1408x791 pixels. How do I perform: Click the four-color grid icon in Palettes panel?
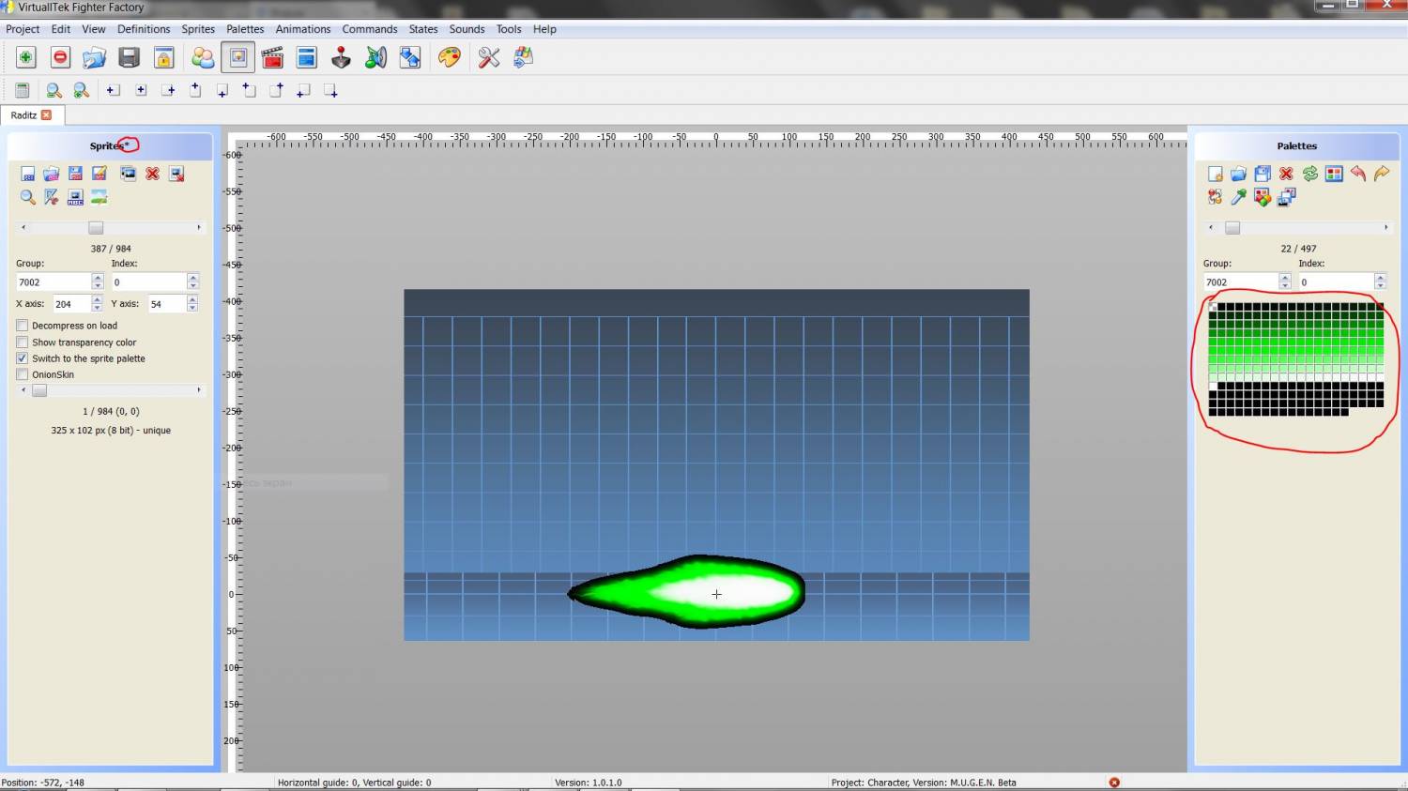pyautogui.click(x=1334, y=174)
